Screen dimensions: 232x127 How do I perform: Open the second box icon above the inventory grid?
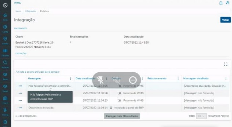click(x=5, y=86)
